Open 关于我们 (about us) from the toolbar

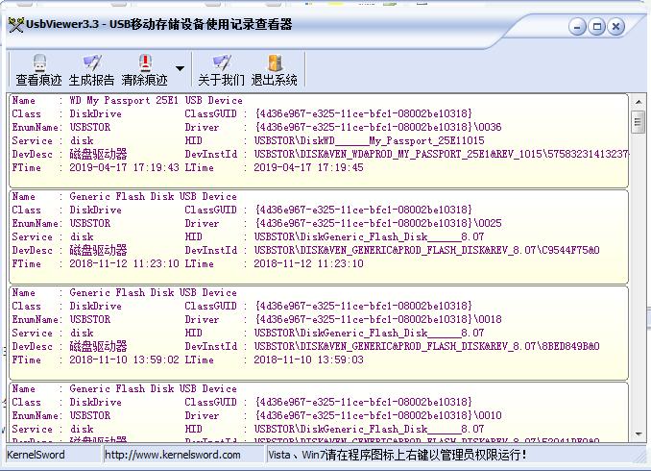coord(221,70)
